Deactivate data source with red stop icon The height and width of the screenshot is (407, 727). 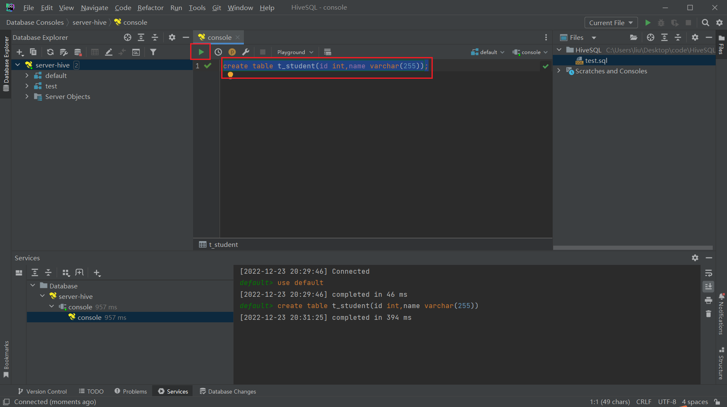(x=78, y=52)
